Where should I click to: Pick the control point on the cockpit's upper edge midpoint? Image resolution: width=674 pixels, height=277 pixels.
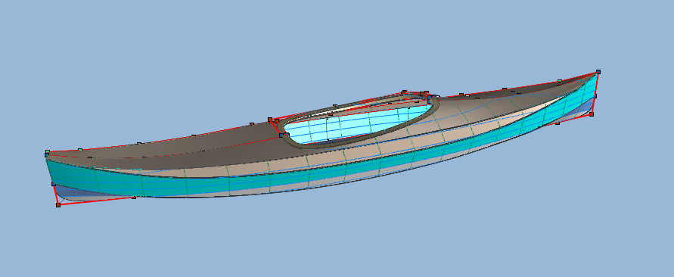[335, 106]
